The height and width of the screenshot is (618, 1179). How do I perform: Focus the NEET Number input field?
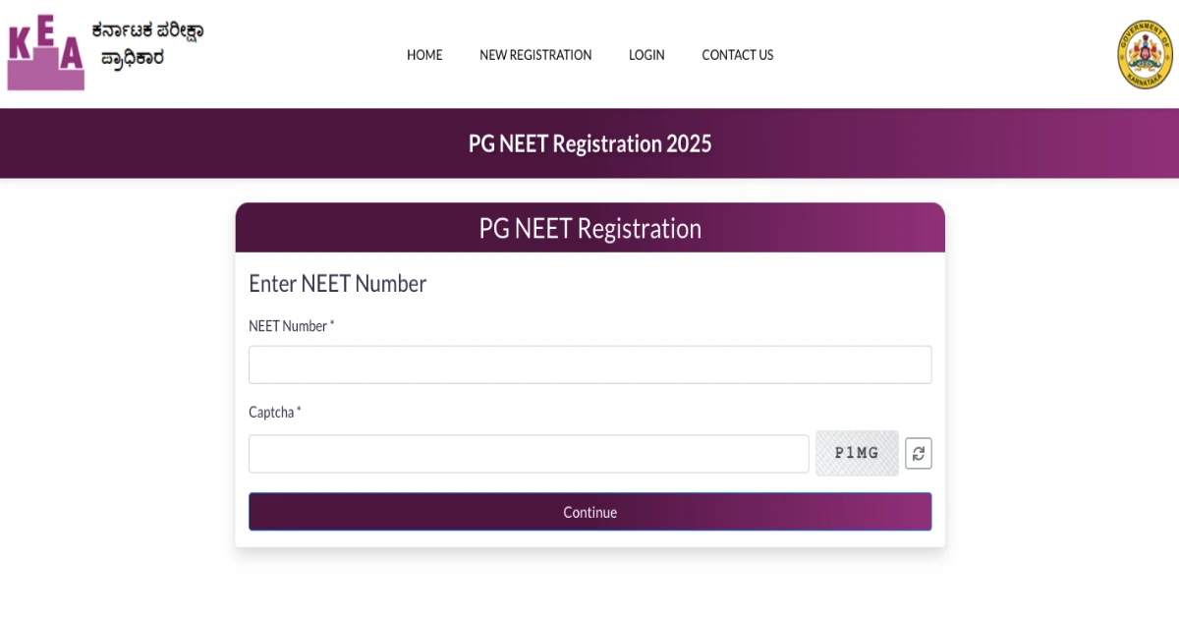589,365
